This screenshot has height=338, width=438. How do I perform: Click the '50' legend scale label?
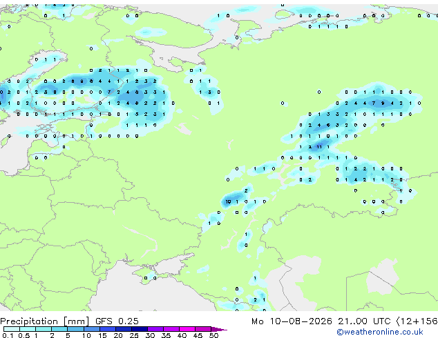pos(213,335)
